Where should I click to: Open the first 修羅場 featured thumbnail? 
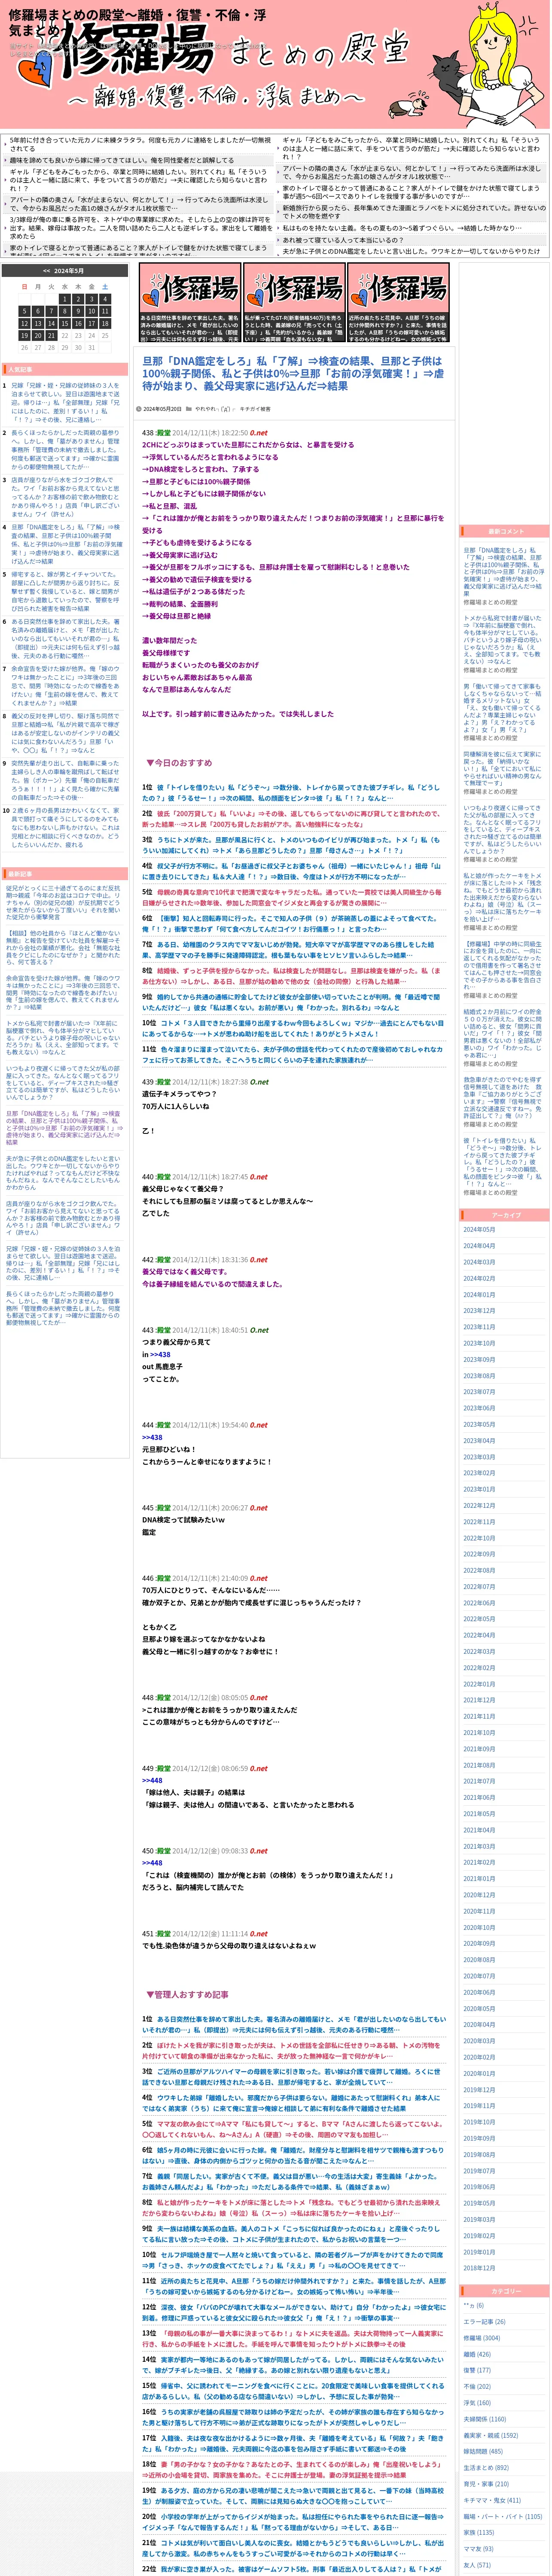pyautogui.click(x=189, y=301)
